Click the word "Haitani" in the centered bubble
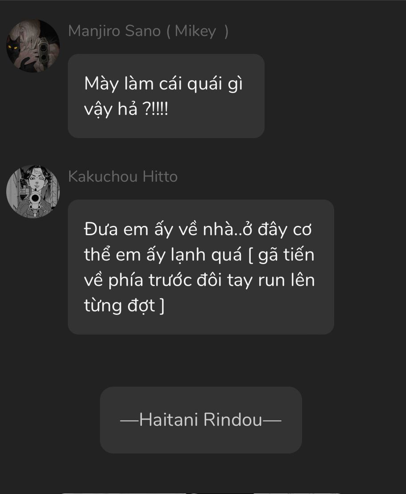This screenshot has height=494, width=406. 169,420
